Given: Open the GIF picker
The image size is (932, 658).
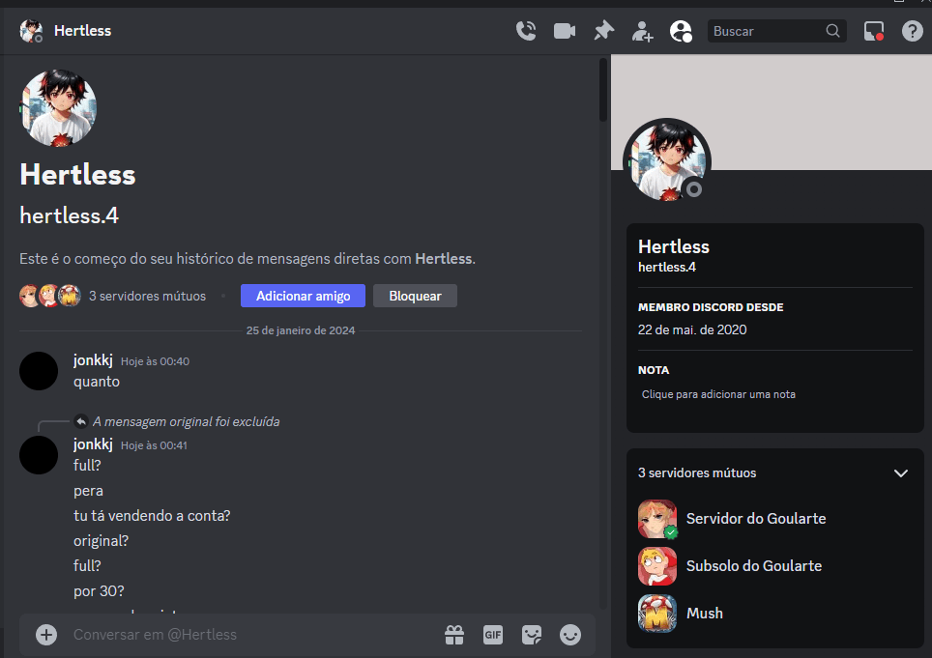Looking at the screenshot, I should [493, 635].
